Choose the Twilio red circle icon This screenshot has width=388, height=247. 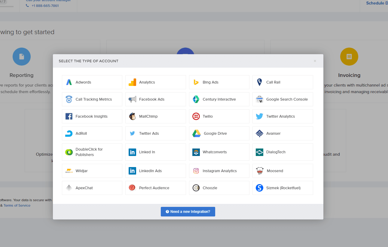click(196, 116)
